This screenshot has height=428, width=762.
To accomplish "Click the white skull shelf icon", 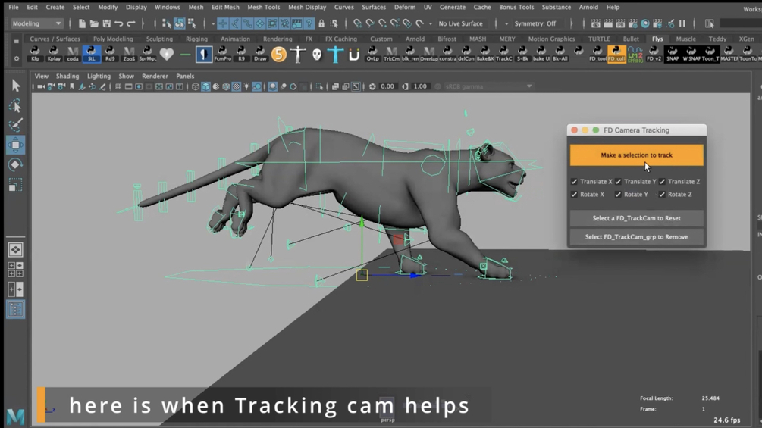I will [x=317, y=54].
